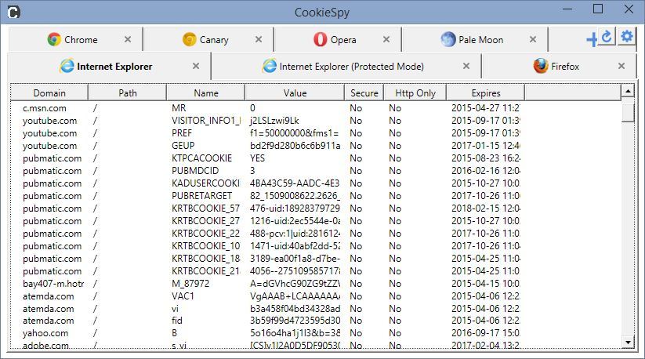Click the CookieSpy app icon in title bar
Image resolution: width=645 pixels, height=359 pixels.
pos(13,13)
